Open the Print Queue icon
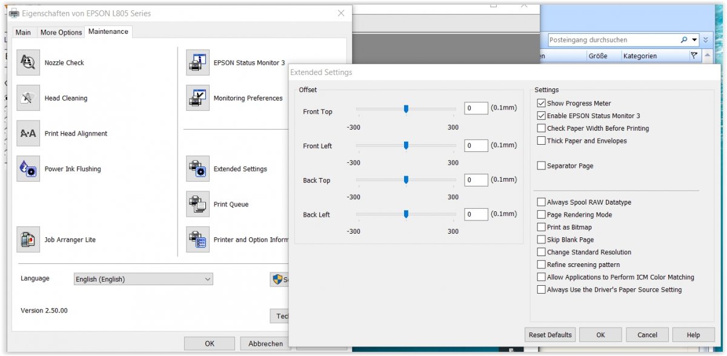This screenshot has height=356, width=727. tap(198, 205)
